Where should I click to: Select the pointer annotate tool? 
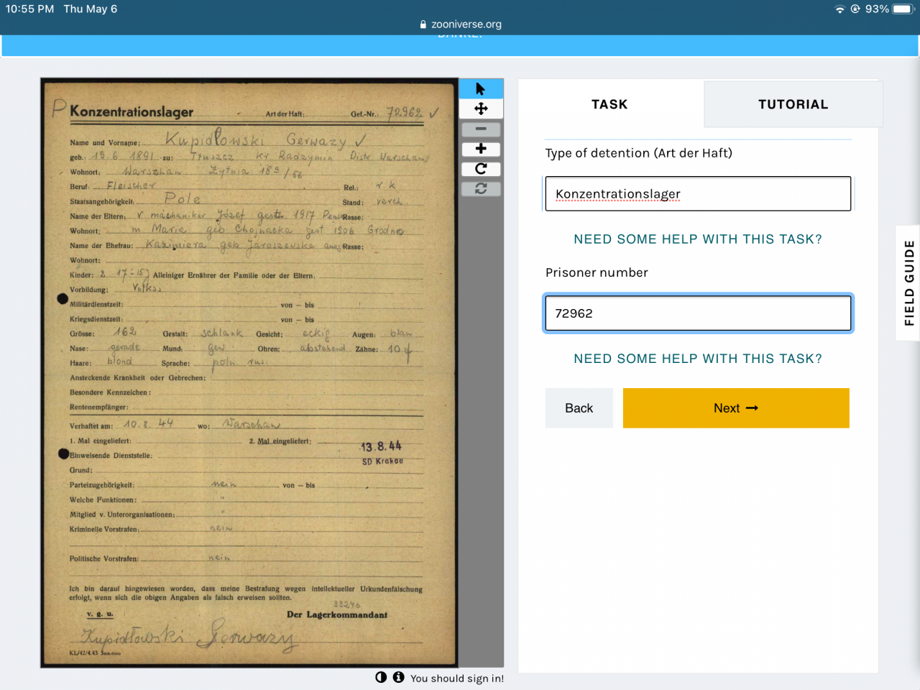tap(481, 89)
